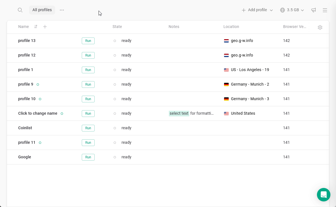Click browser version 141 of Coinlist
The width and height of the screenshot is (336, 207).
coord(286,128)
